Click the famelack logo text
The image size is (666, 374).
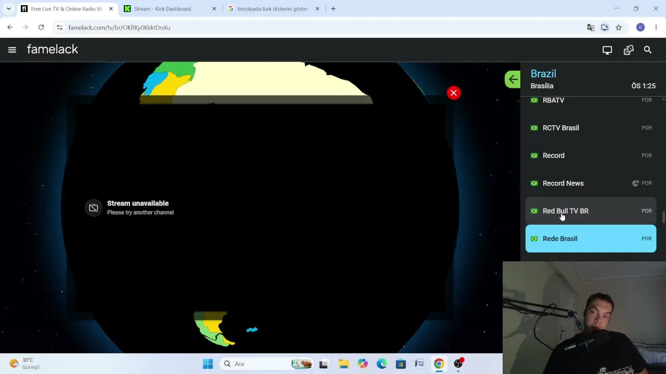click(53, 49)
